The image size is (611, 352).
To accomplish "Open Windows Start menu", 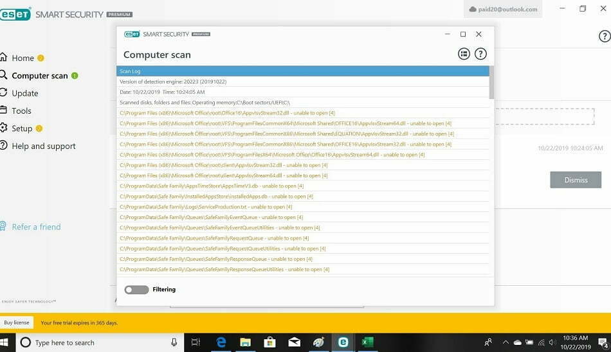I will [x=5, y=342].
